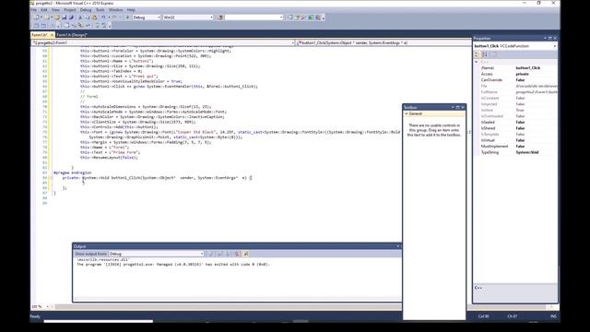The width and height of the screenshot is (590, 332).
Task: Select the Access property row
Action: [x=515, y=74]
